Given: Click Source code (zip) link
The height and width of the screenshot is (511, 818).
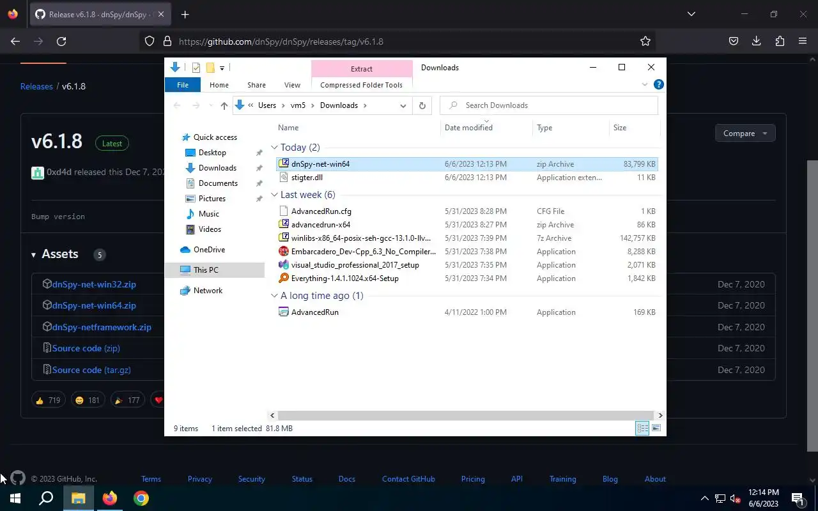Looking at the screenshot, I should (86, 348).
